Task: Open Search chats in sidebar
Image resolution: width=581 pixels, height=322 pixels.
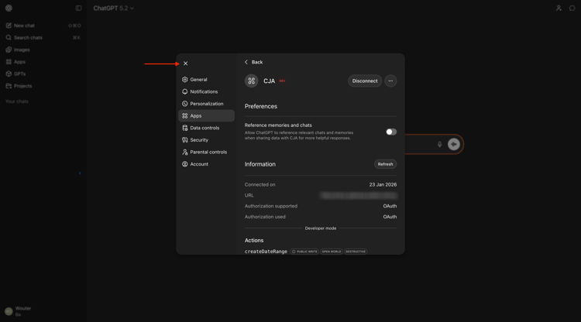Action: pos(43,38)
